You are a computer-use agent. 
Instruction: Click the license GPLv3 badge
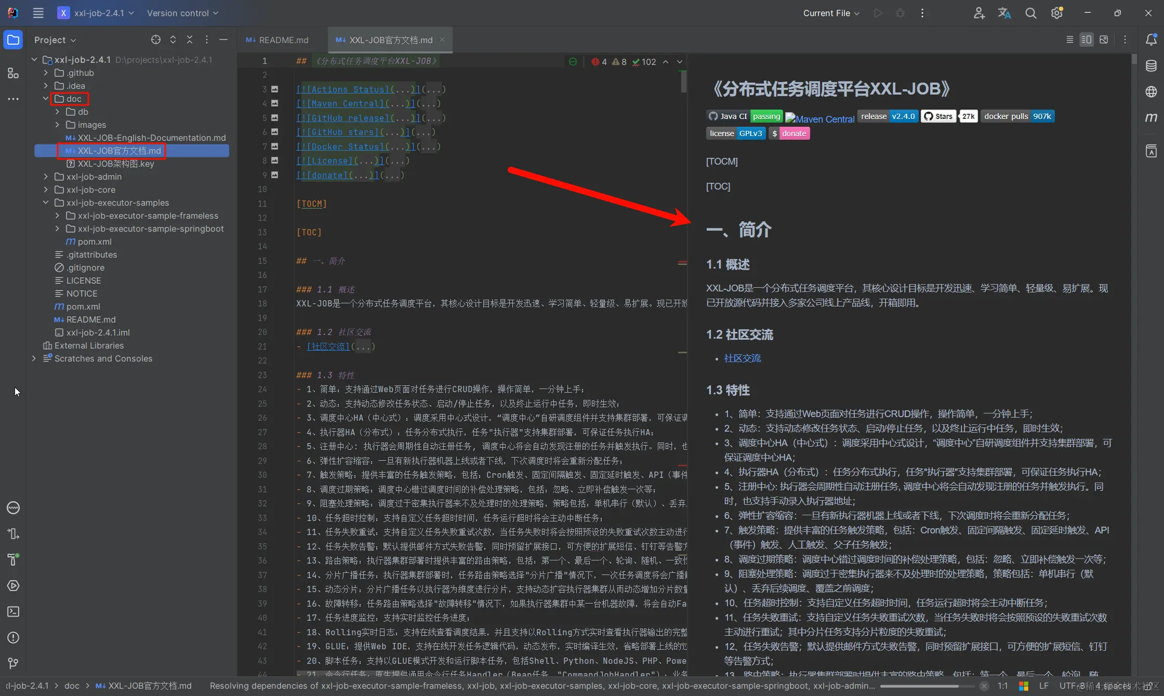[736, 133]
